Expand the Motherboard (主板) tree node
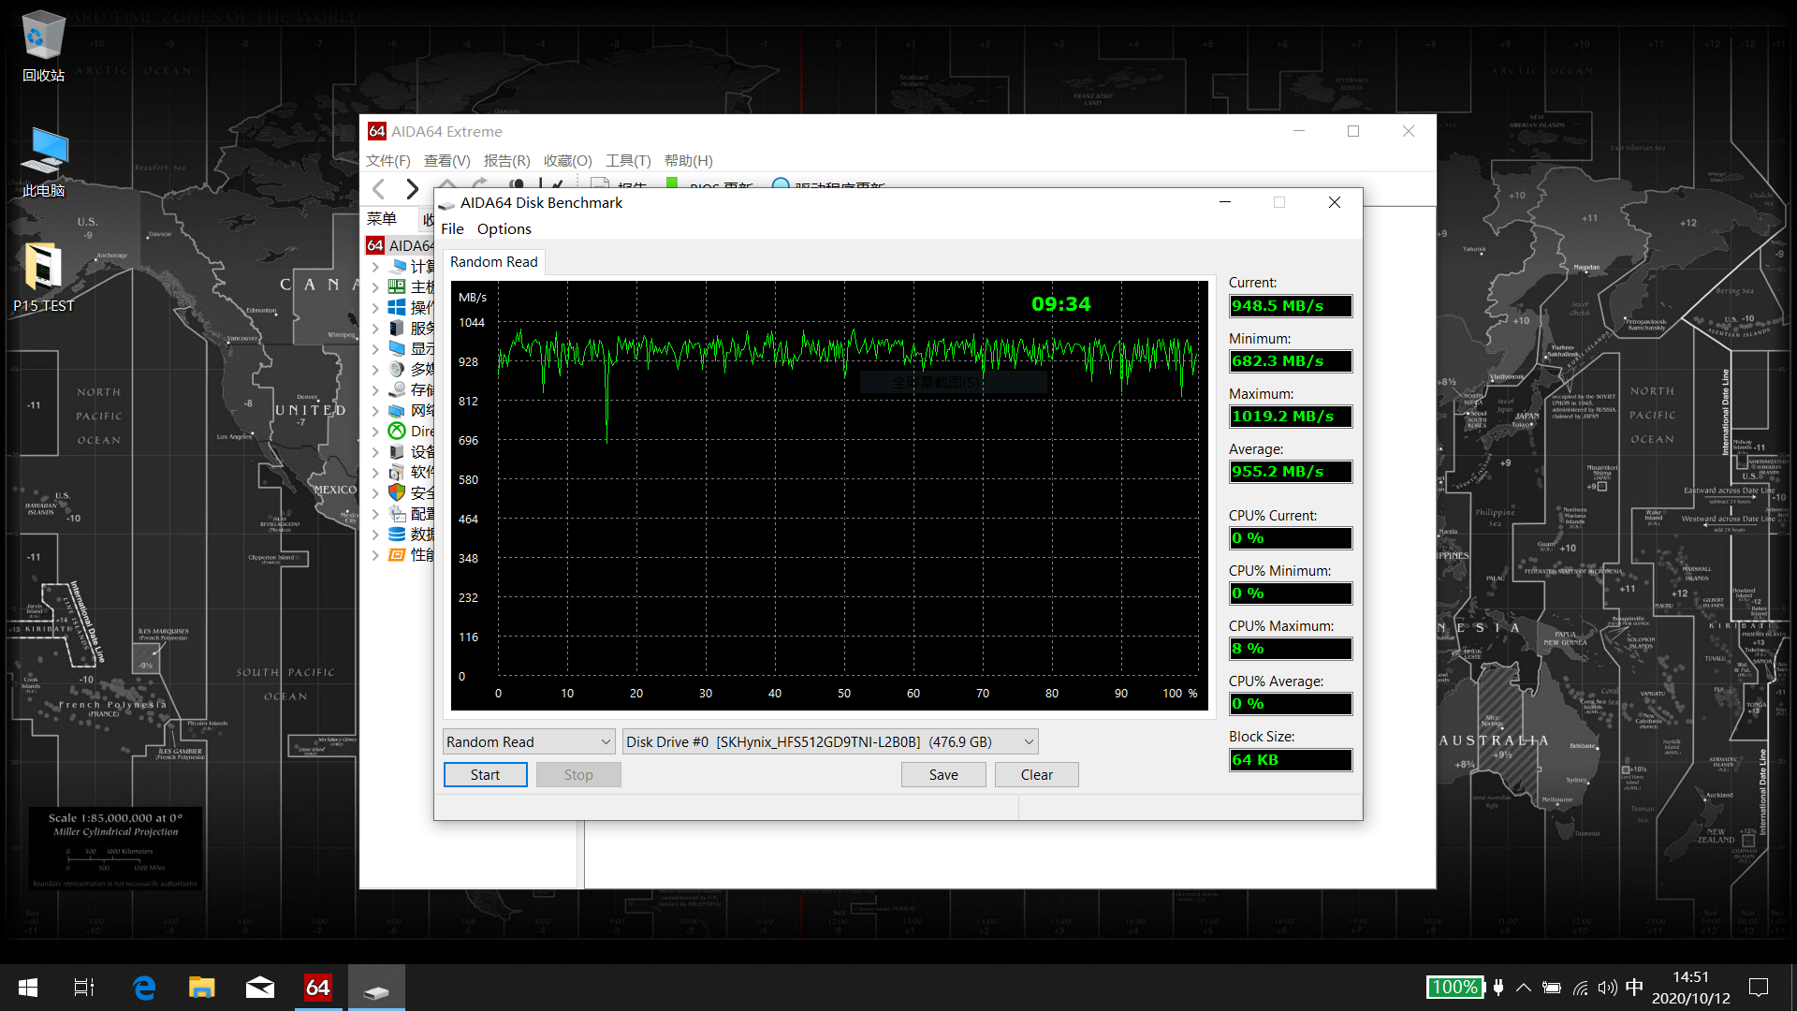1797x1011 pixels. click(x=375, y=287)
